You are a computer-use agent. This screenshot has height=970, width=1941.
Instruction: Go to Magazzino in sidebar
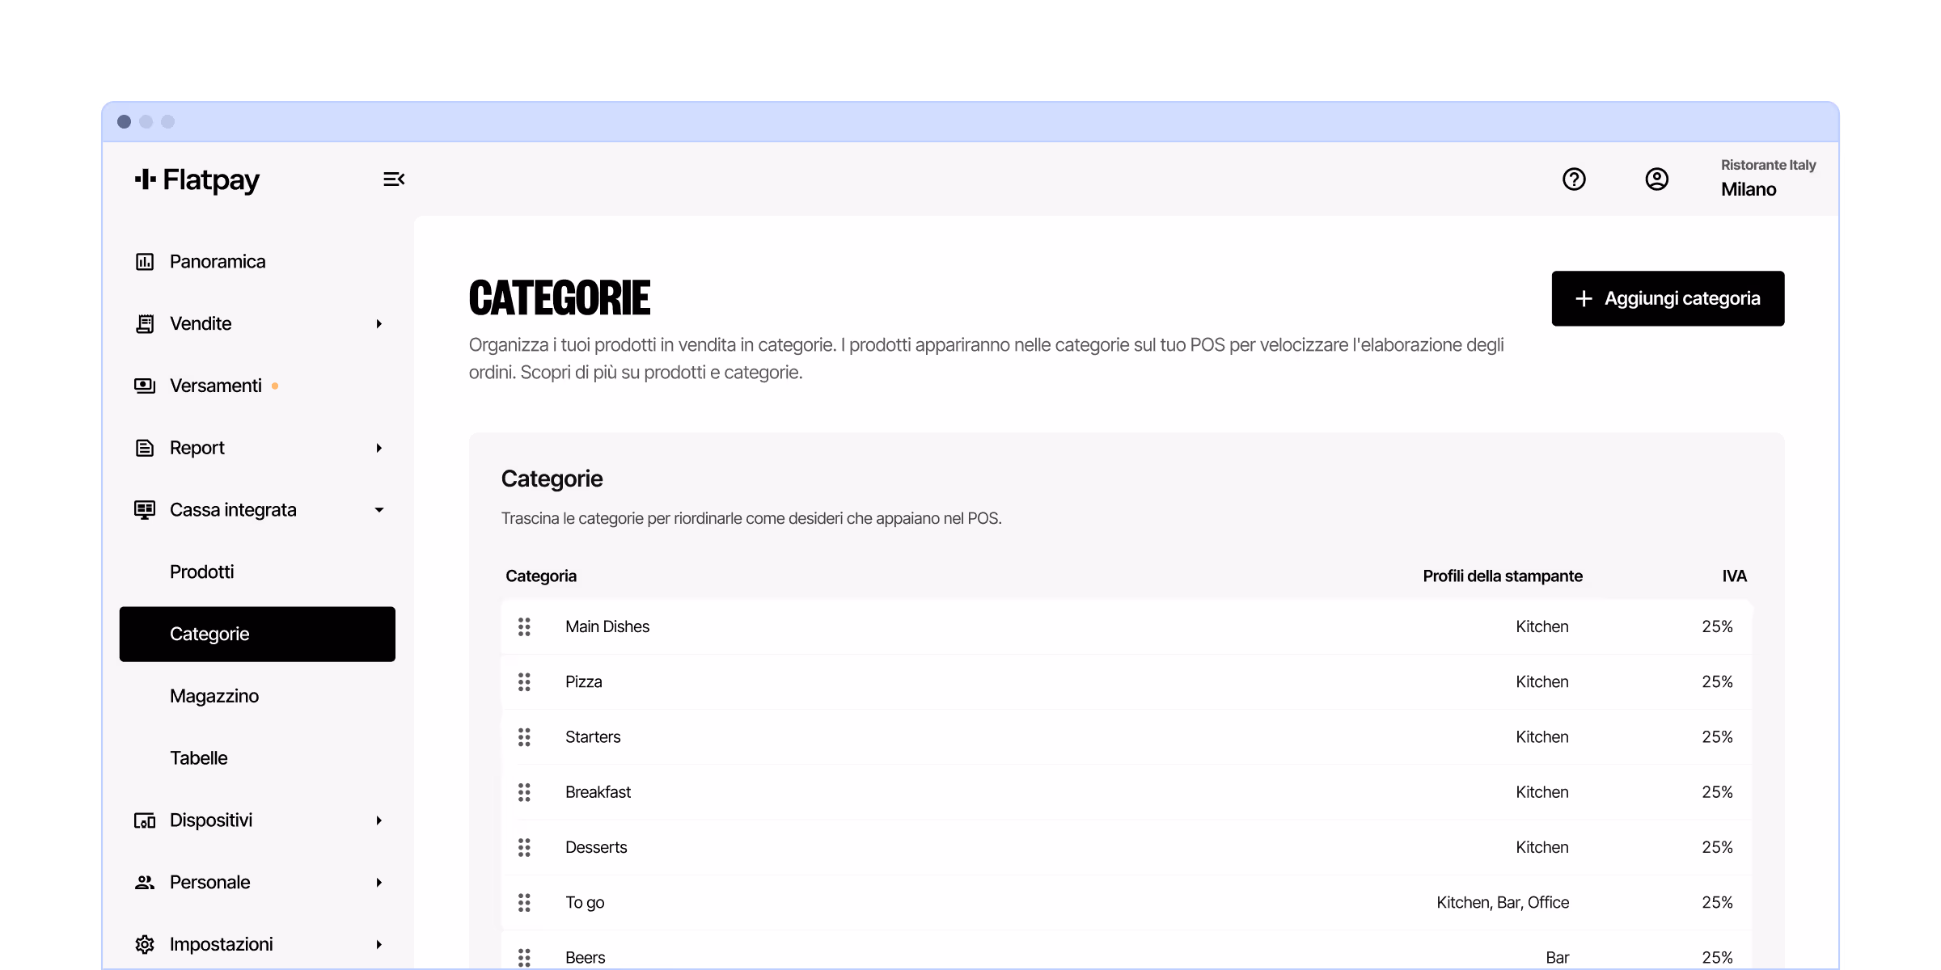214,696
